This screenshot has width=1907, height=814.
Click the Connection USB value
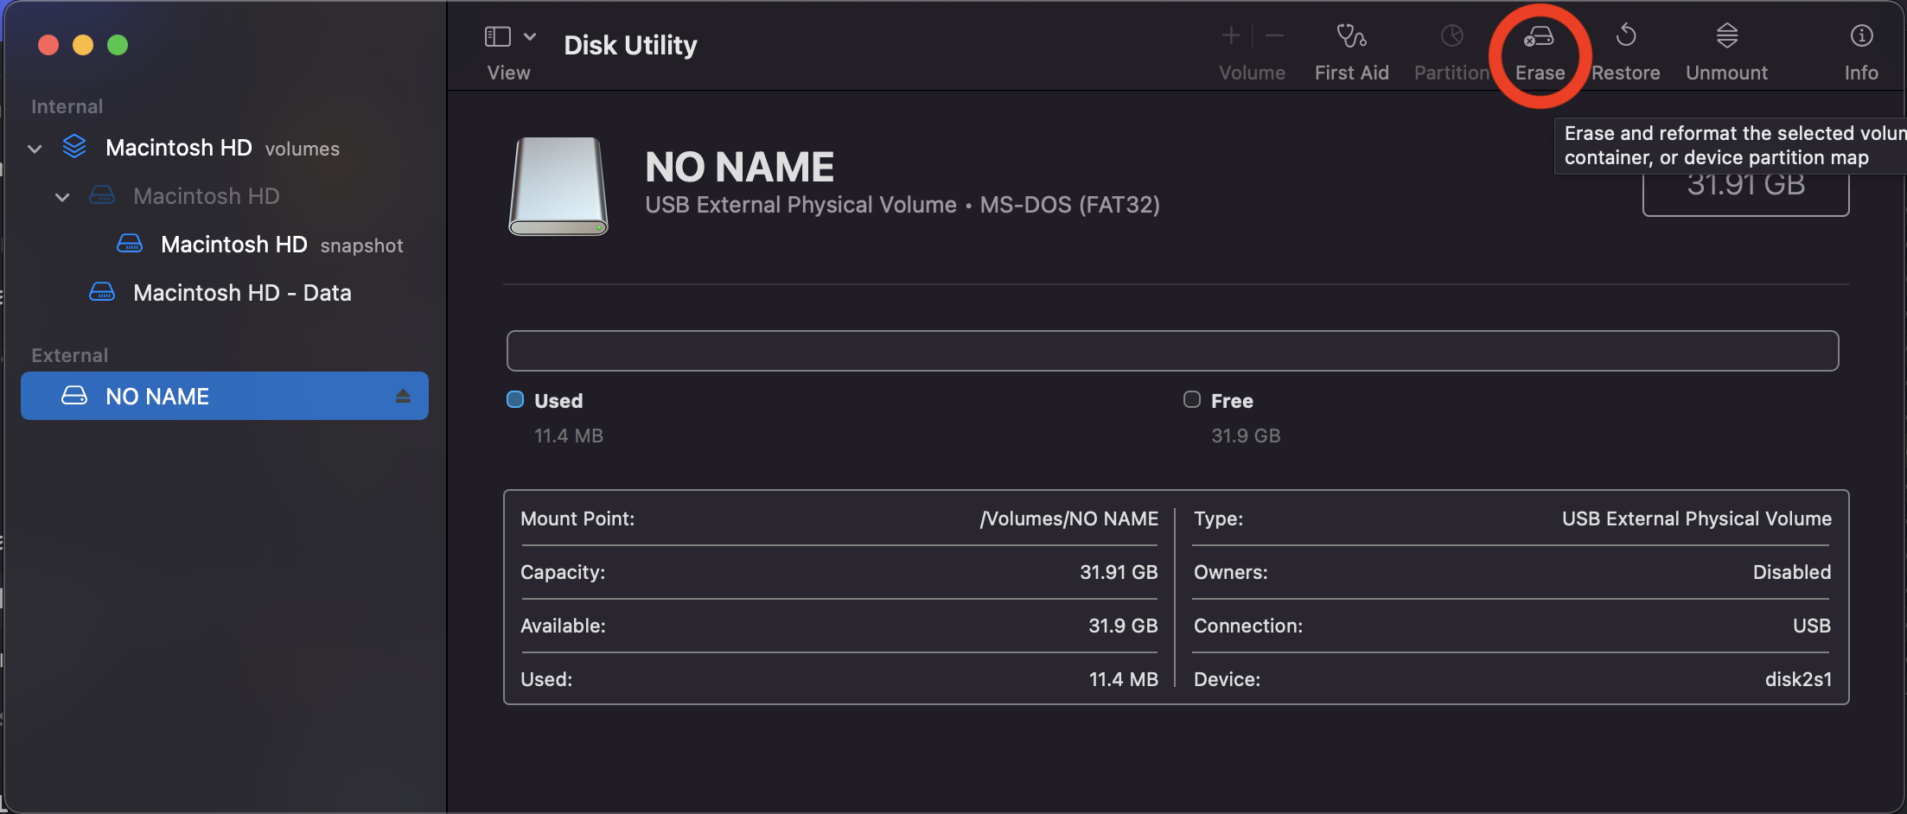pos(1812,626)
